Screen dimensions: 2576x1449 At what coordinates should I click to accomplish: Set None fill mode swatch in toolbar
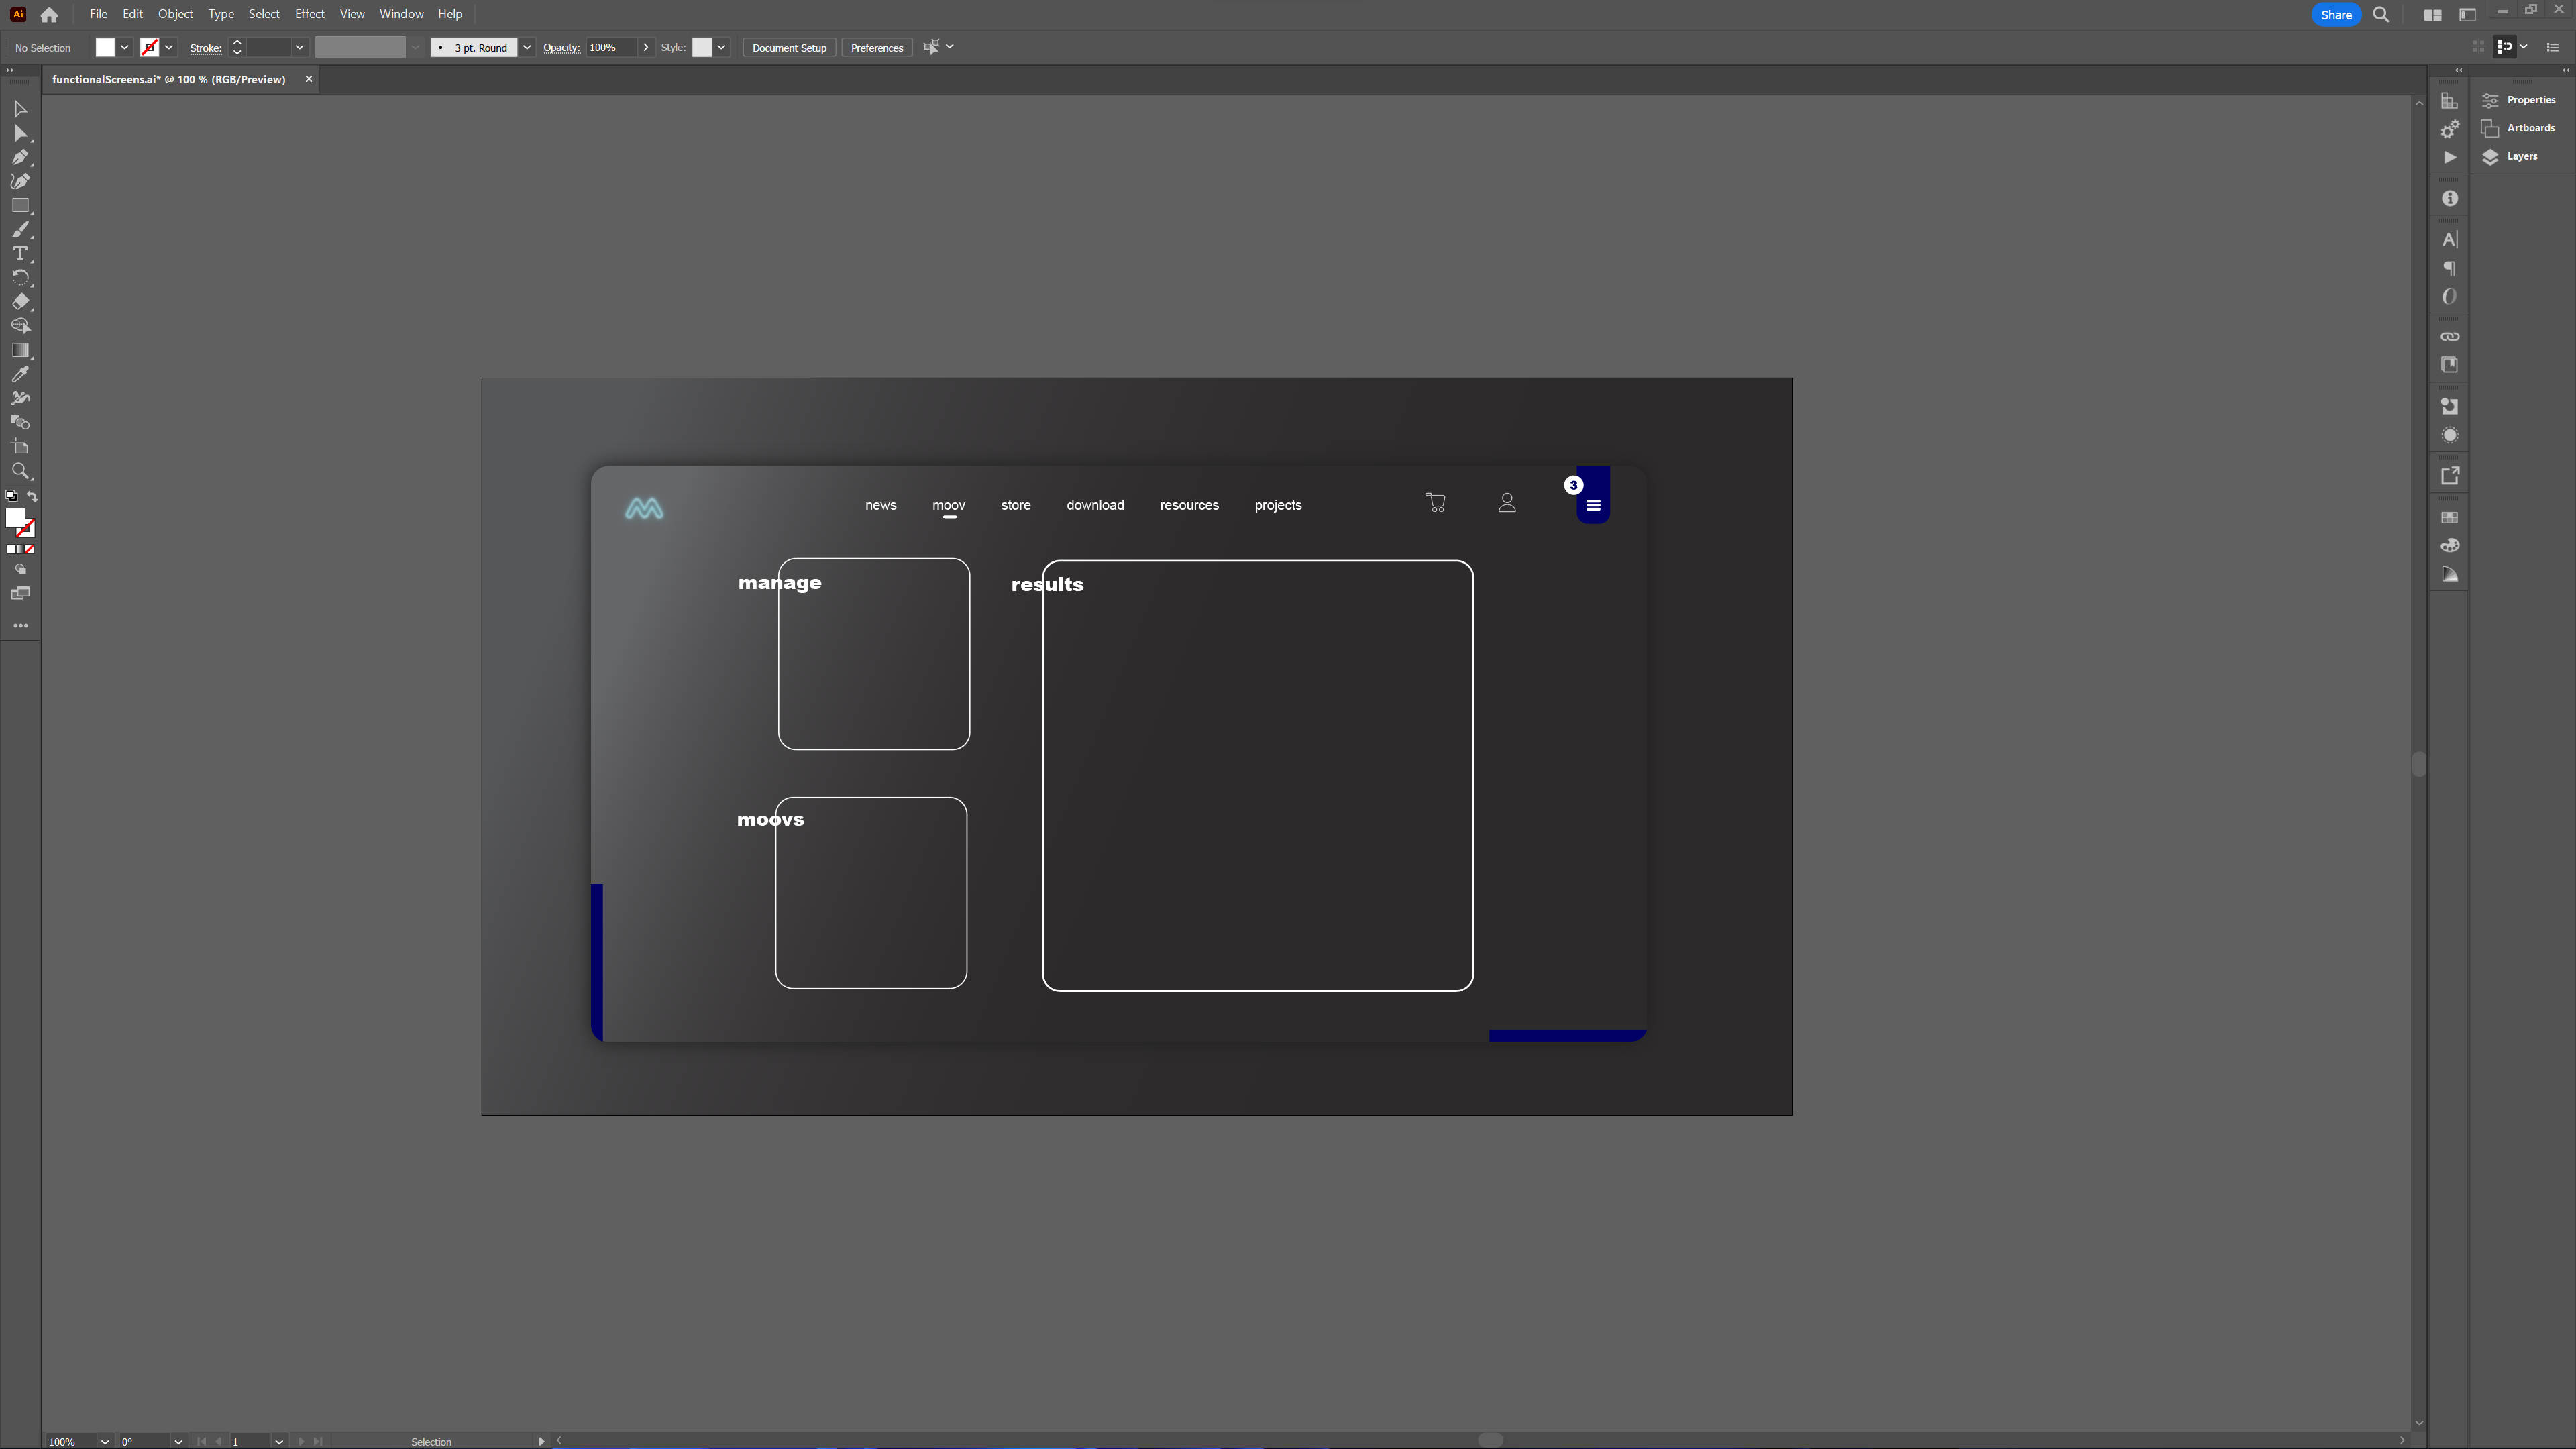tap(30, 550)
